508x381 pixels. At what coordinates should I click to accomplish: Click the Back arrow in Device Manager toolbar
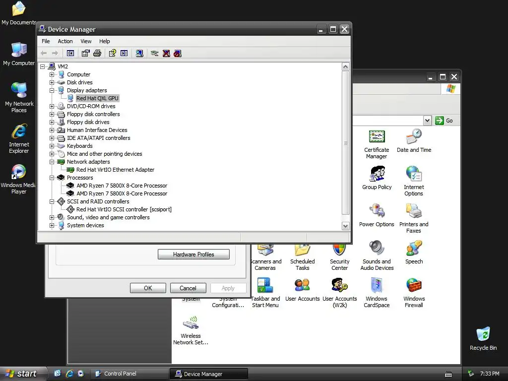click(x=44, y=53)
